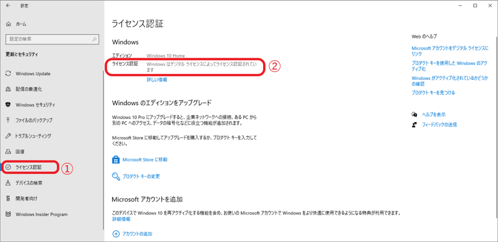Select 配信の最適化 in the sidebar
The width and height of the screenshot is (498, 242).
pos(29,89)
